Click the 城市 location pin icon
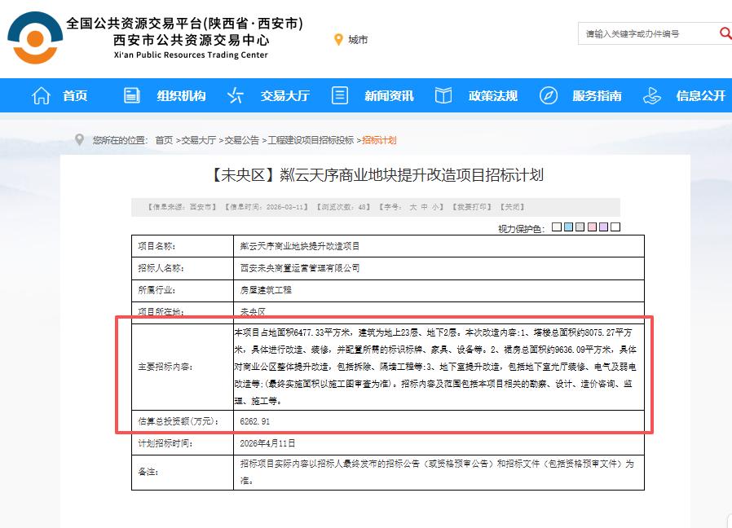This screenshot has height=528, width=732. (x=337, y=39)
